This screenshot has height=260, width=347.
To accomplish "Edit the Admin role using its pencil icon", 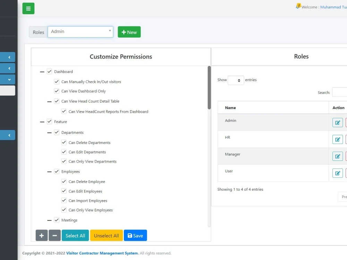I will click(x=337, y=122).
